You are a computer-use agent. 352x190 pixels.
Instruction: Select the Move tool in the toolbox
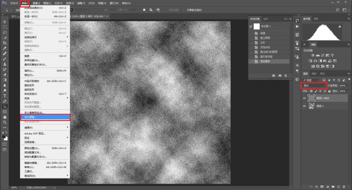(4, 22)
